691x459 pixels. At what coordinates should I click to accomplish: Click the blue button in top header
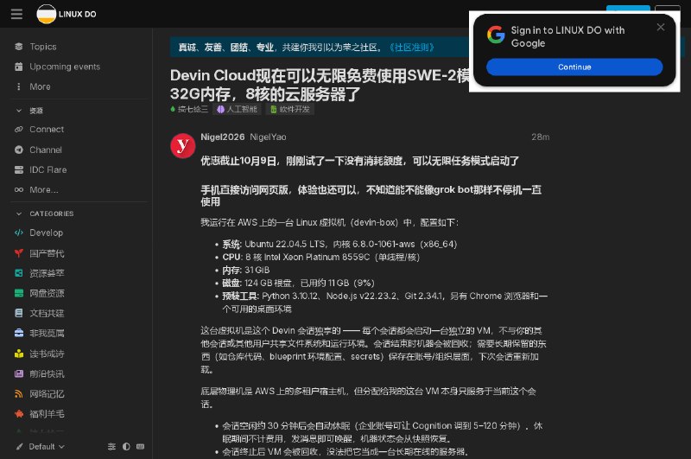pos(628,9)
